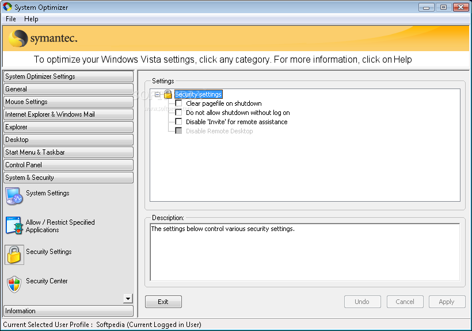This screenshot has width=472, height=331.
Task: Expand the Explorer category bar
Action: pos(68,127)
